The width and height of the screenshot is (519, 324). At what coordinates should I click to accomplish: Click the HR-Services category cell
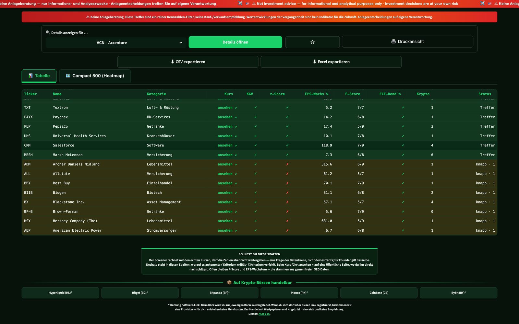click(158, 117)
